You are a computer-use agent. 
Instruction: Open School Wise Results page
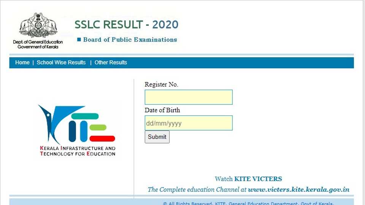(x=61, y=63)
